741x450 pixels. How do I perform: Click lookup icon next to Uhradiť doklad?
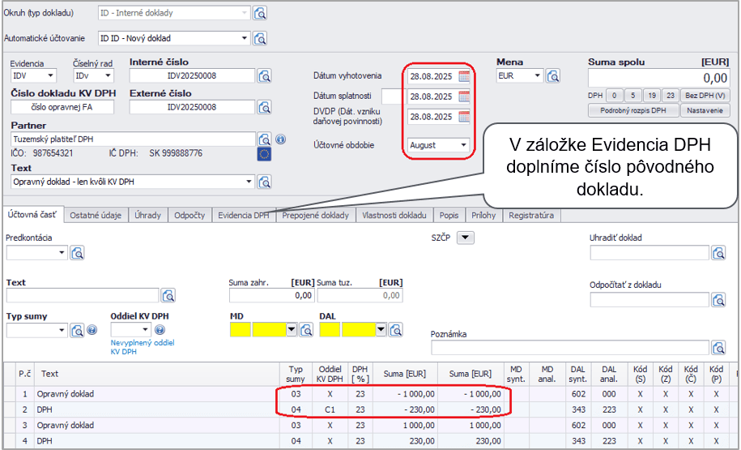(718, 253)
